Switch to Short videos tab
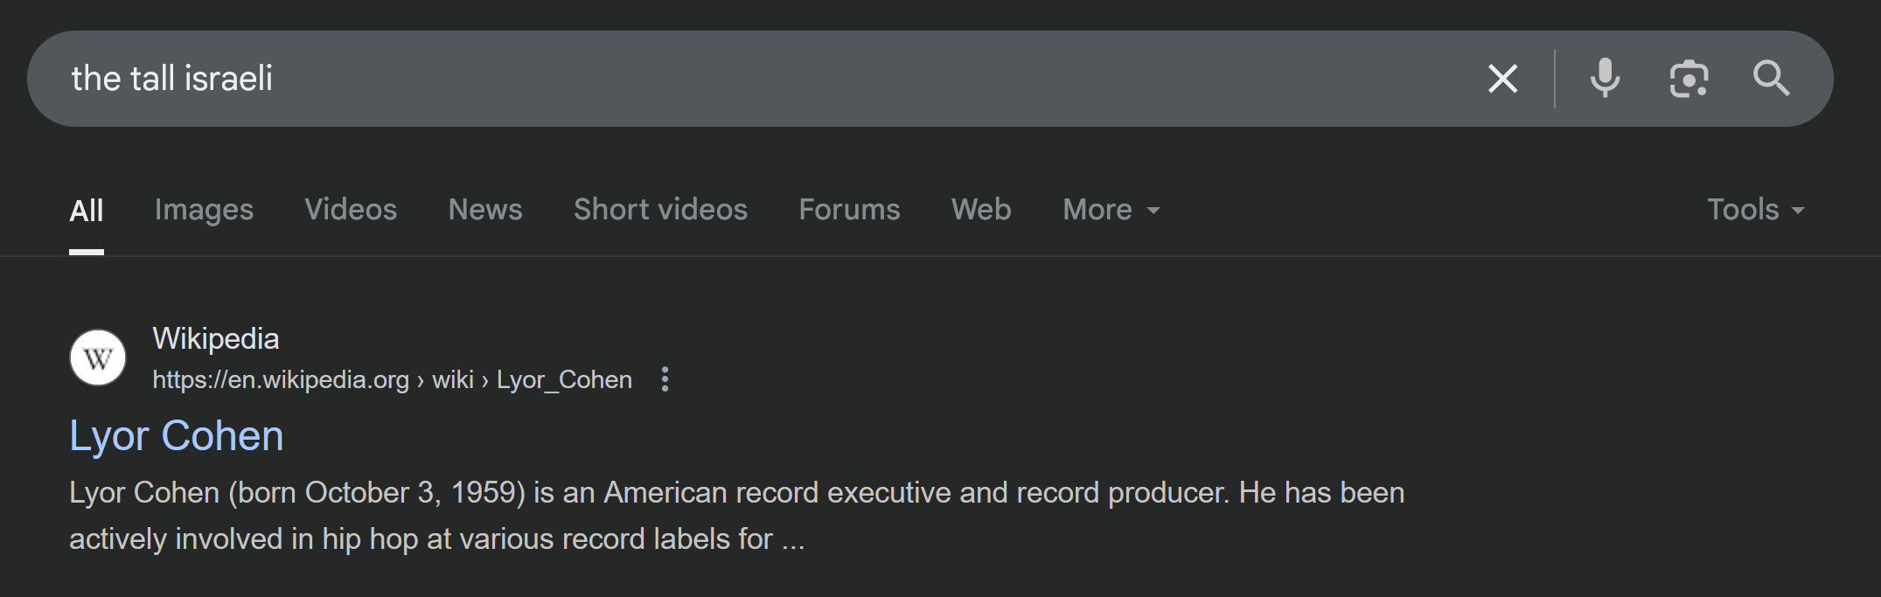 coord(660,210)
